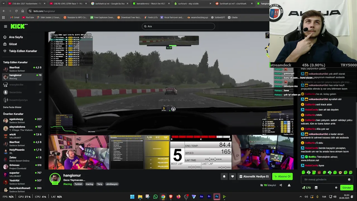Click the Ara search field
The width and height of the screenshot is (357, 201).
click(178, 26)
